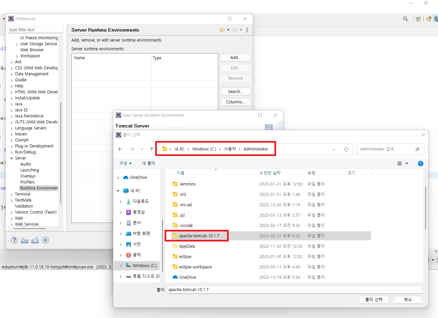Viewport: 438px width, 318px height.
Task: Open recent locations dropdown in folder dialog
Action: point(142,149)
